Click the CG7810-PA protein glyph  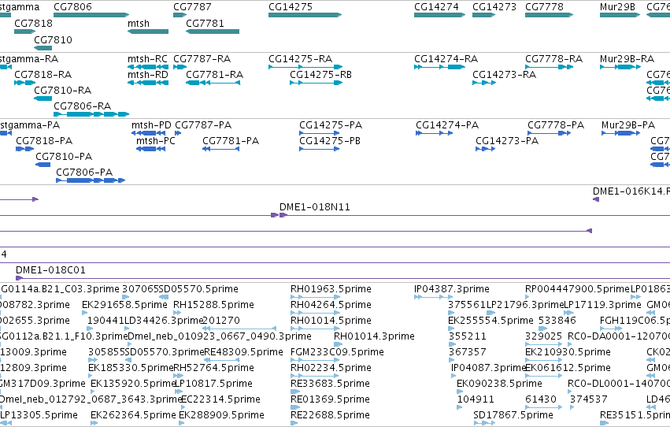coord(43,165)
